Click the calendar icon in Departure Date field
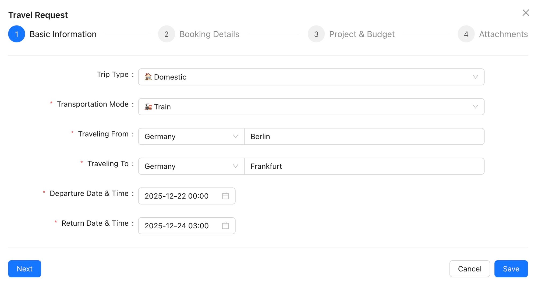The width and height of the screenshot is (538, 289). [x=225, y=196]
